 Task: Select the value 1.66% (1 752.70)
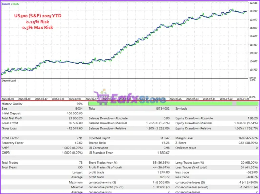point(246,128)
